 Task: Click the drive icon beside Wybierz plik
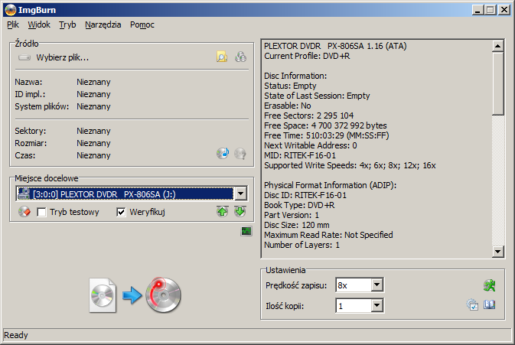tap(24, 57)
